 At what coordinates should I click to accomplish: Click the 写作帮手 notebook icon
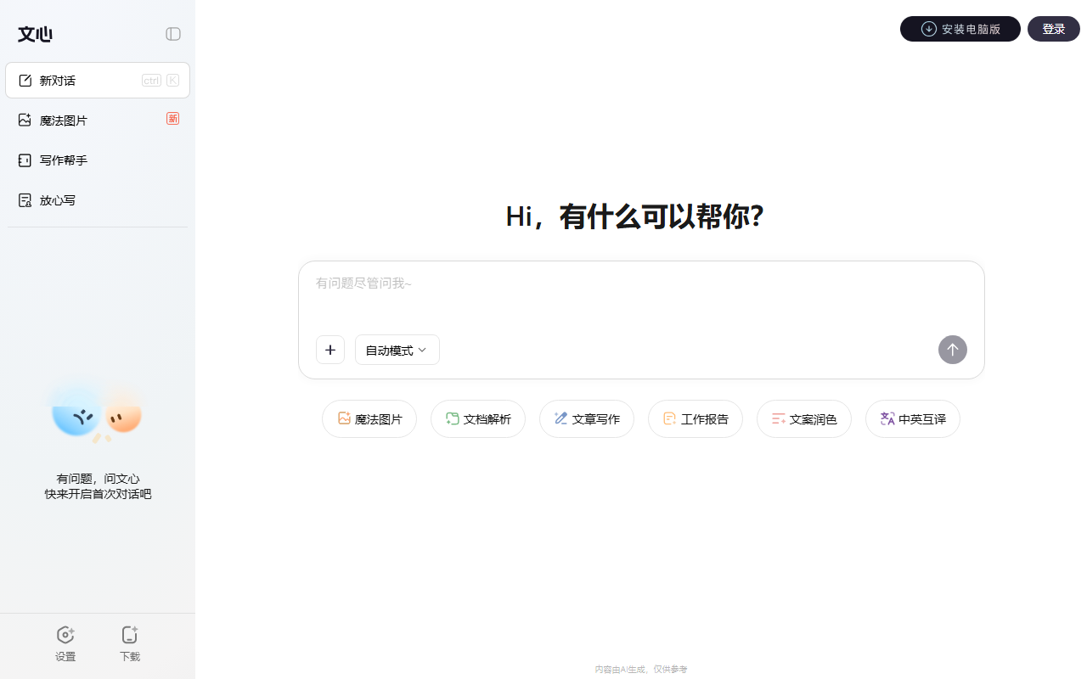pos(25,160)
